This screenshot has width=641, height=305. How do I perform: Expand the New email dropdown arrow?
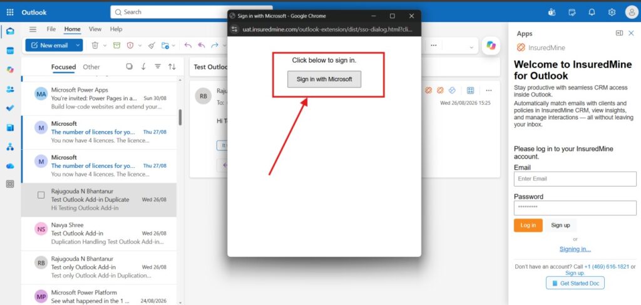coord(78,45)
